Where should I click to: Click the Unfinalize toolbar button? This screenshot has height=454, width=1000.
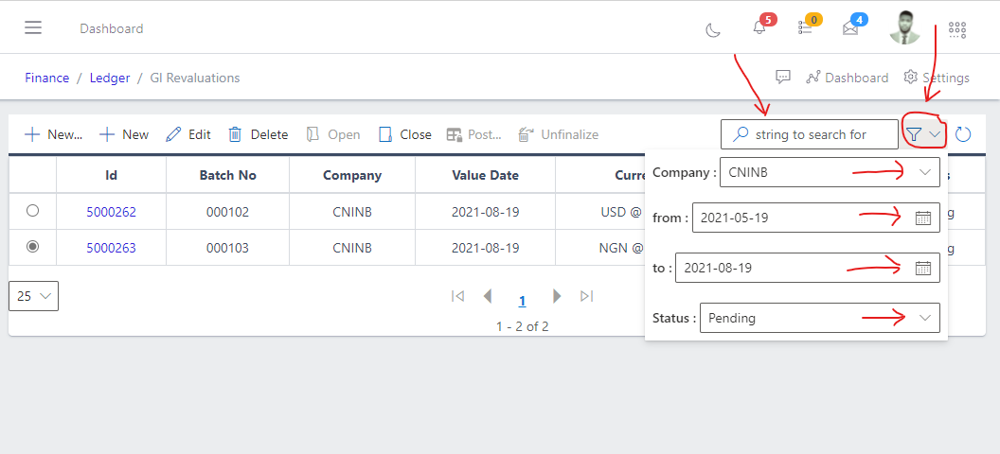558,134
